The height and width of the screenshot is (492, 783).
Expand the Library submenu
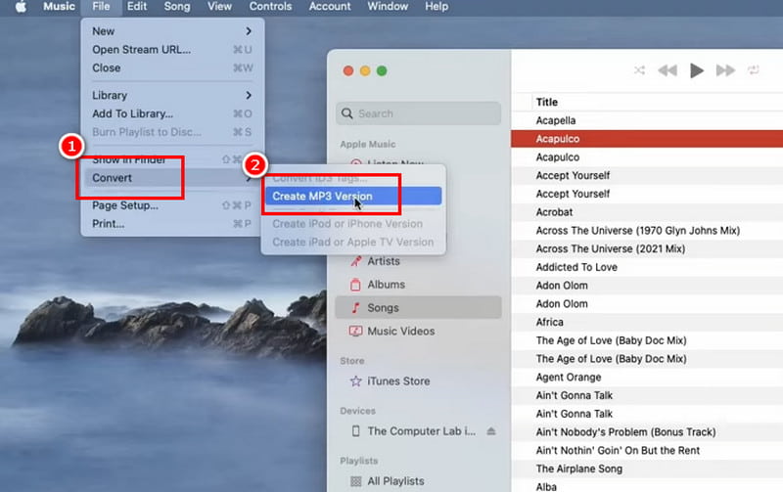(172, 95)
